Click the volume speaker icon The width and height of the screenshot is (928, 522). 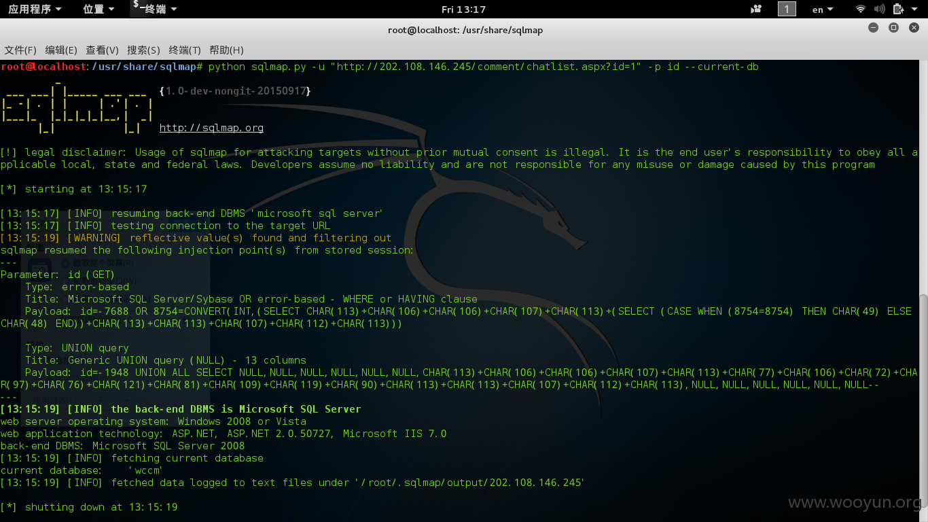(879, 10)
